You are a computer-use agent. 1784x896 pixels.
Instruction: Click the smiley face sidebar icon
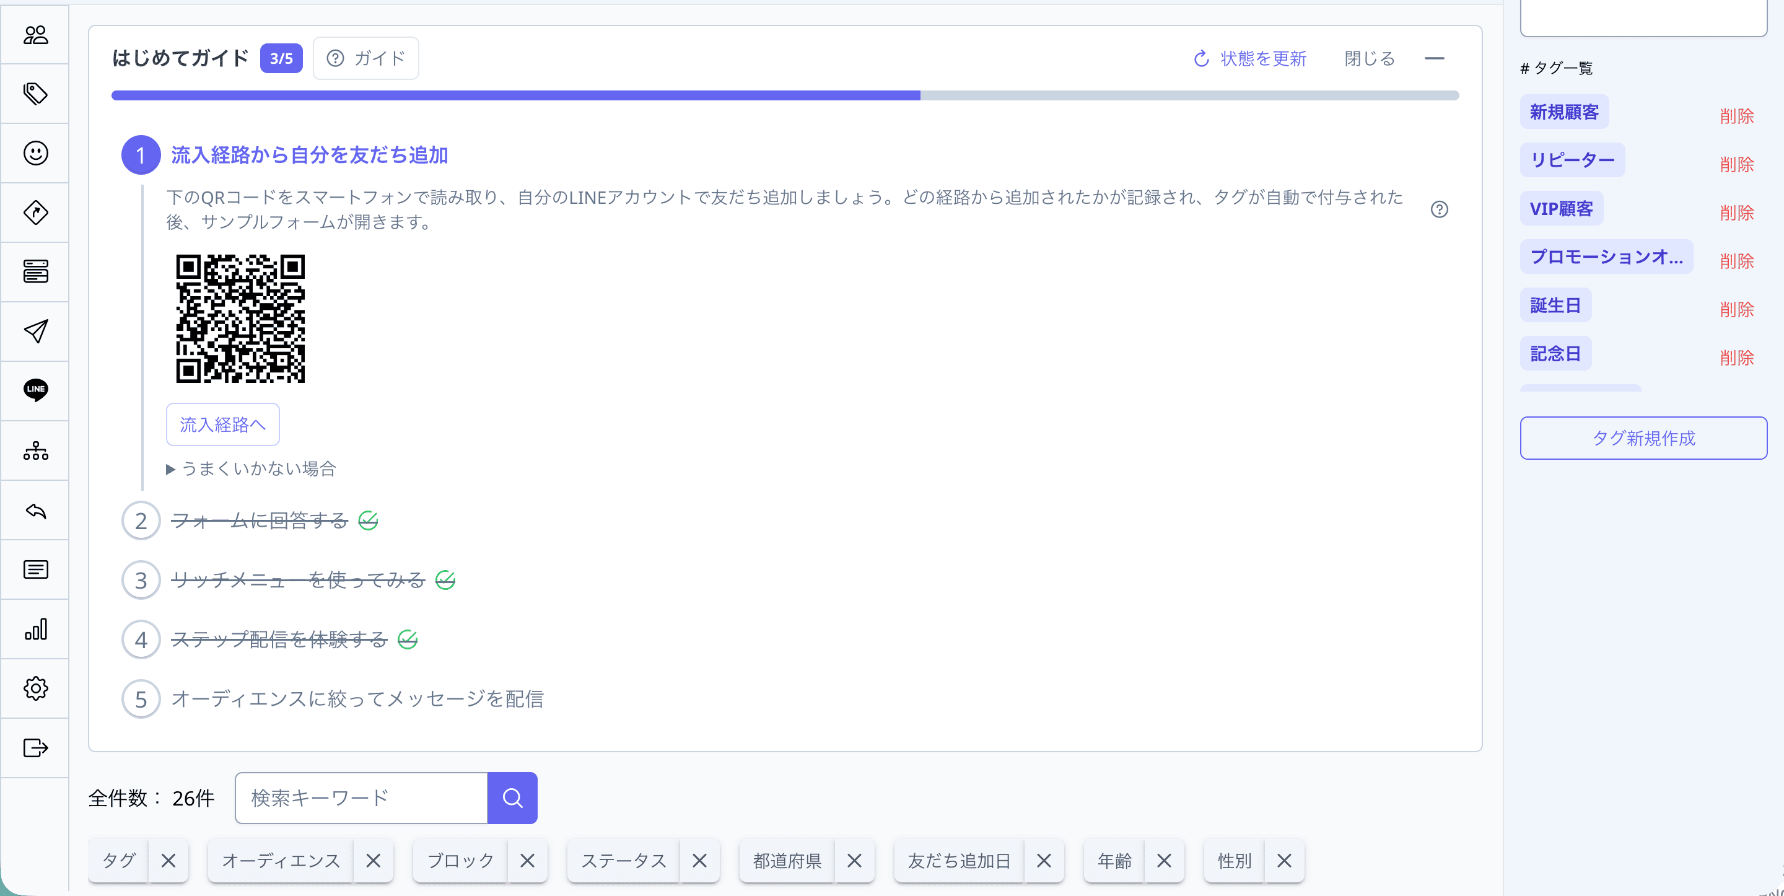35,153
